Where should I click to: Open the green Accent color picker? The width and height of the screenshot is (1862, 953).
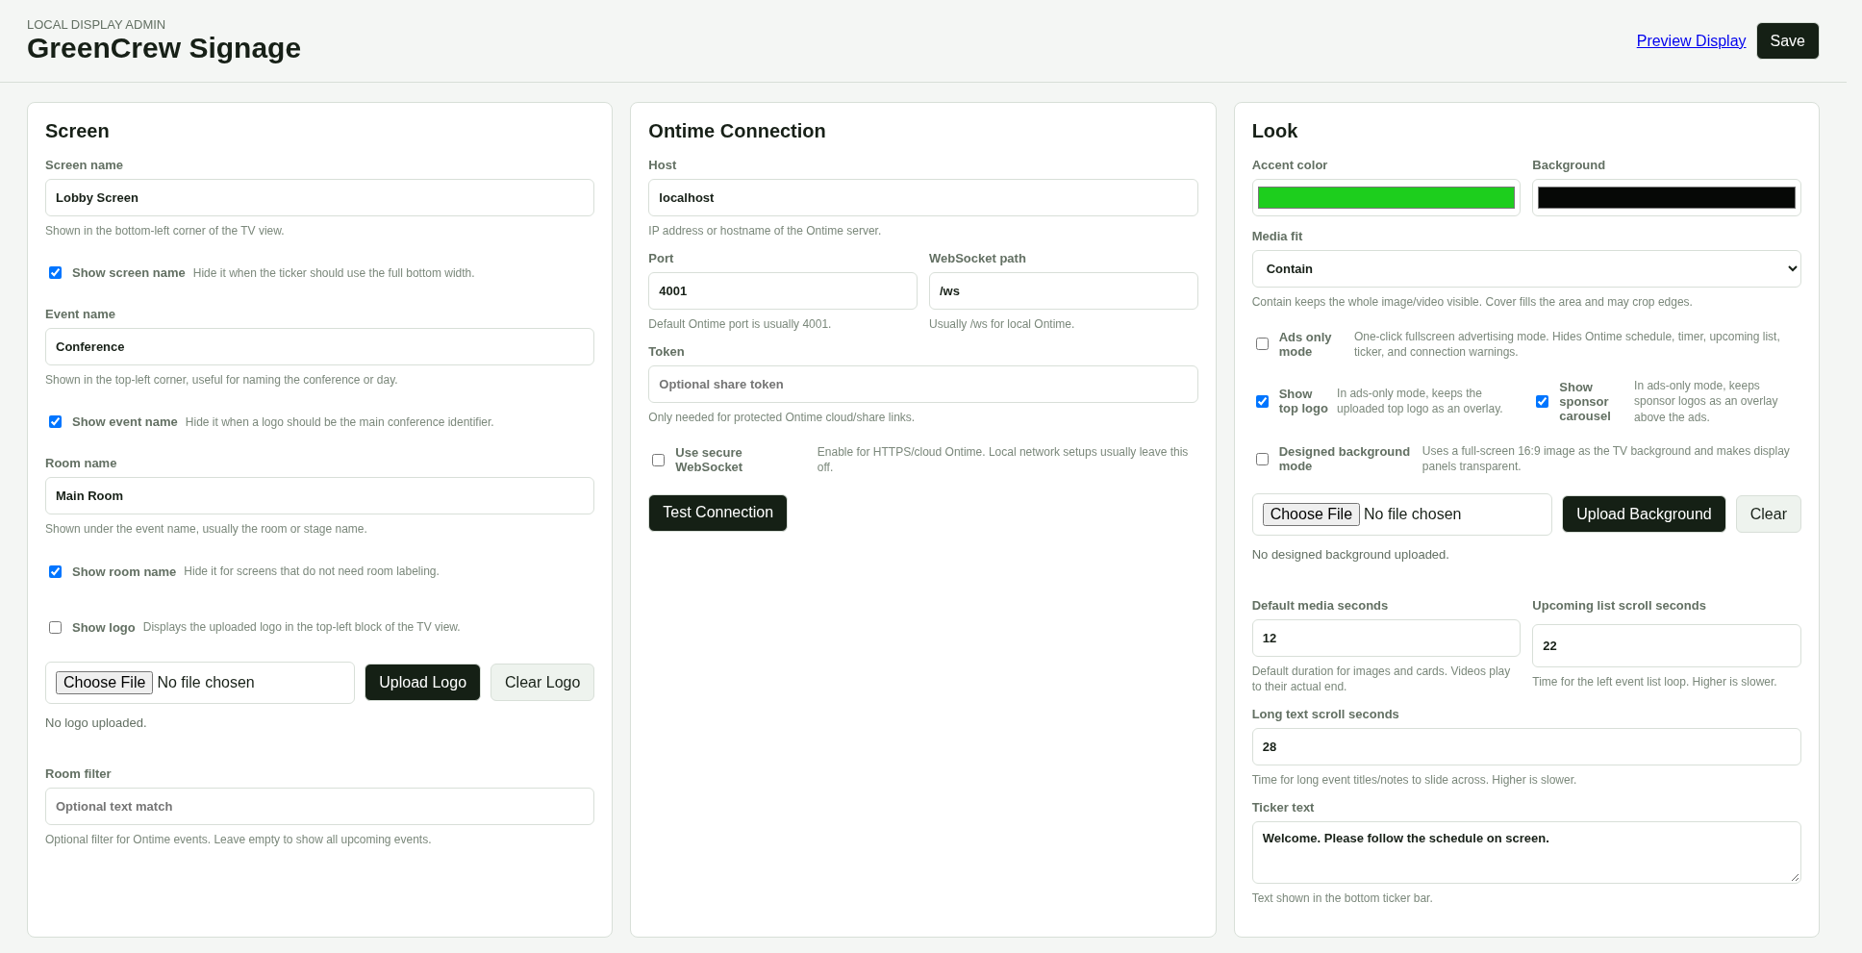coord(1386,198)
